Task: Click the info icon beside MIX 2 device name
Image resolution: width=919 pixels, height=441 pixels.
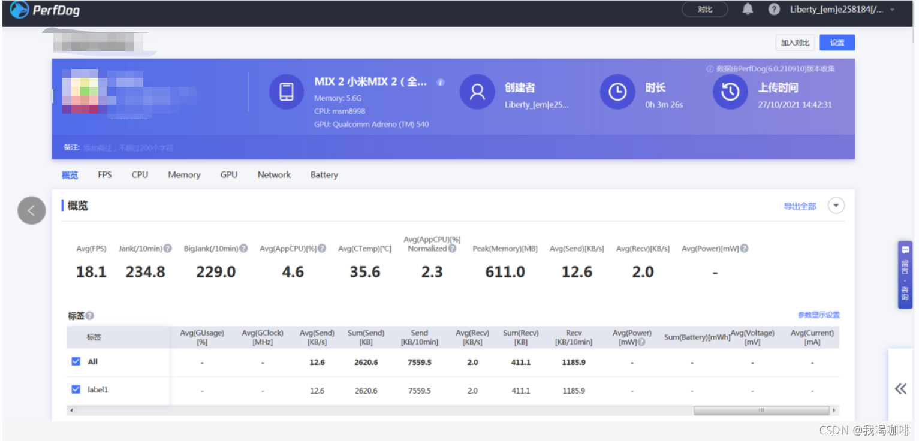Action: 441,83
